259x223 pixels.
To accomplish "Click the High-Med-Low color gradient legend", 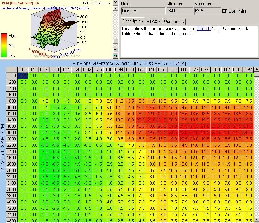I will coord(4,45).
